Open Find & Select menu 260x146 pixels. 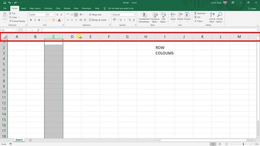(x=219, y=17)
